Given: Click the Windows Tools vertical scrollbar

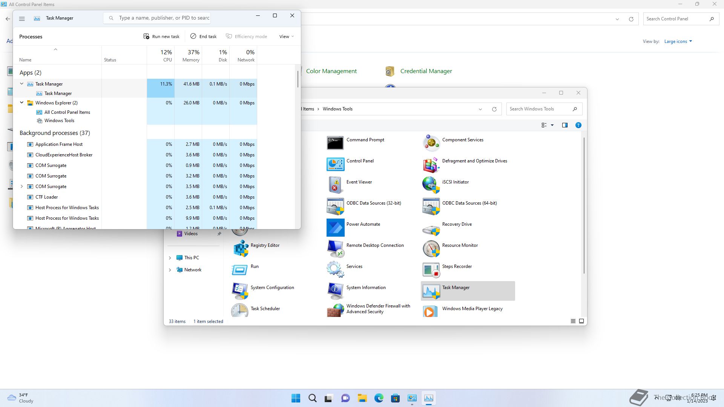Looking at the screenshot, I should point(584,205).
